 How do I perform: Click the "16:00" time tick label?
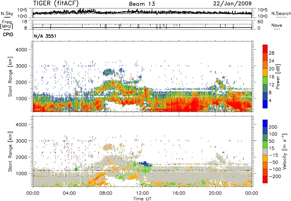coord(179,193)
